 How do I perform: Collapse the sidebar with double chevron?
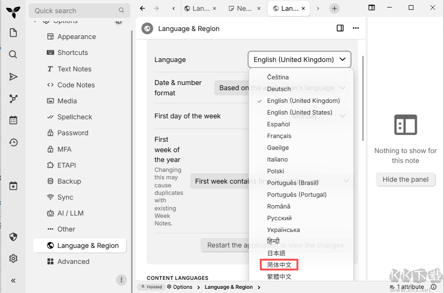click(13, 280)
